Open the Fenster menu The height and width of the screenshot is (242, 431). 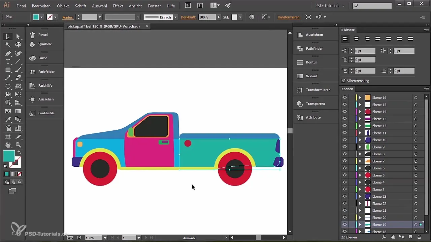point(154,6)
